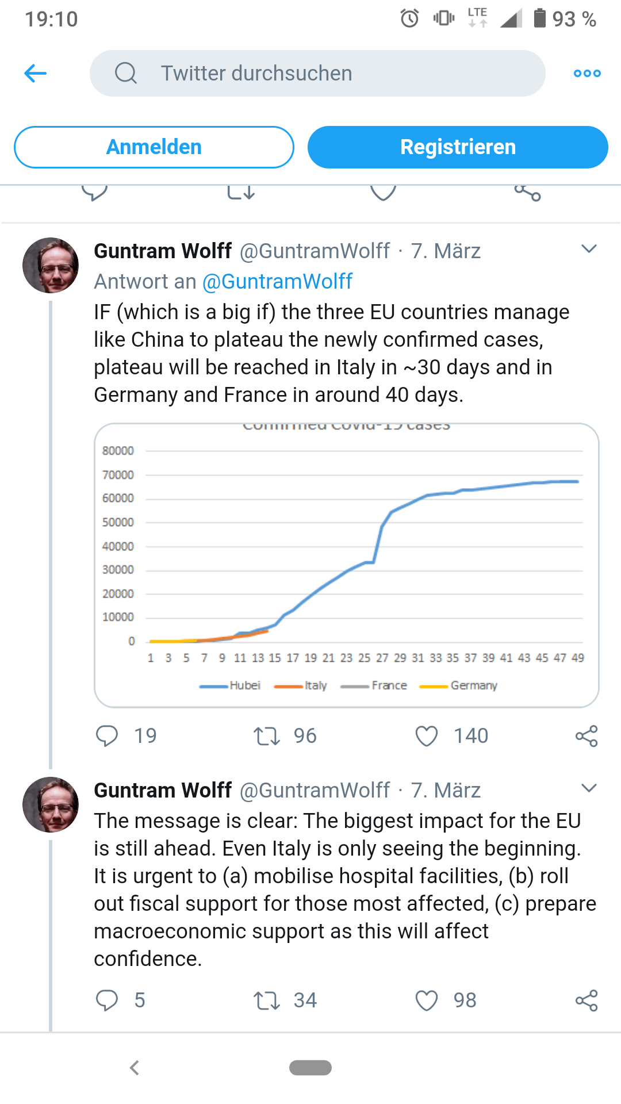The image size is (621, 1104).
Task: Like the tweet with 98 likes
Action: click(427, 1000)
